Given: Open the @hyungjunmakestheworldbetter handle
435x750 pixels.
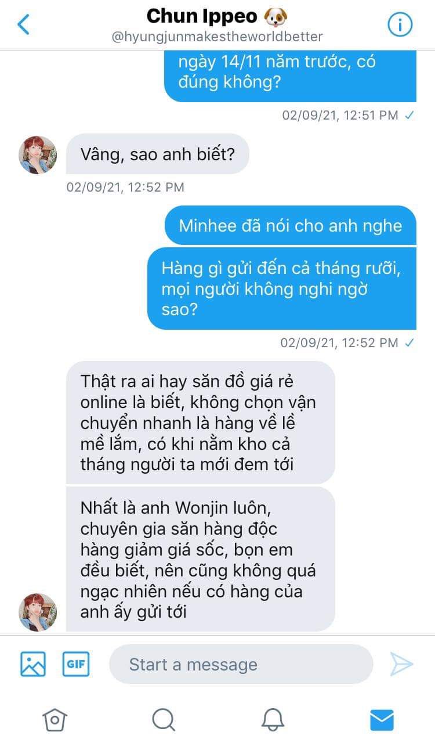Looking at the screenshot, I should pos(217,37).
